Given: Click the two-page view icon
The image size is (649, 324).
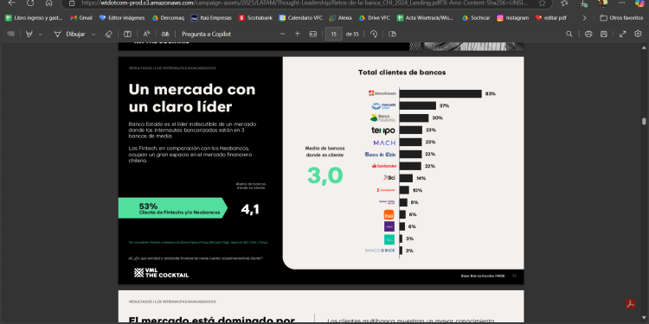Looking at the screenshot, I should 392,34.
